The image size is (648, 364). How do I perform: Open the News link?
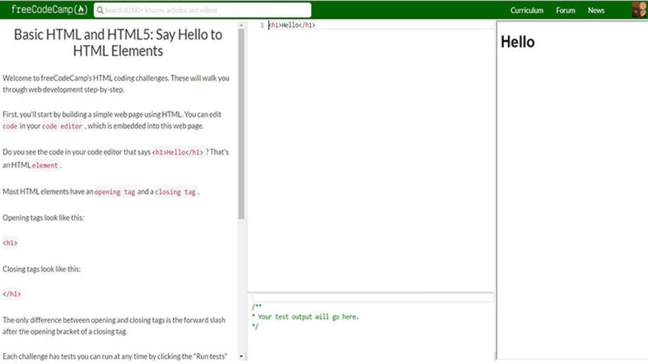pyautogui.click(x=596, y=10)
